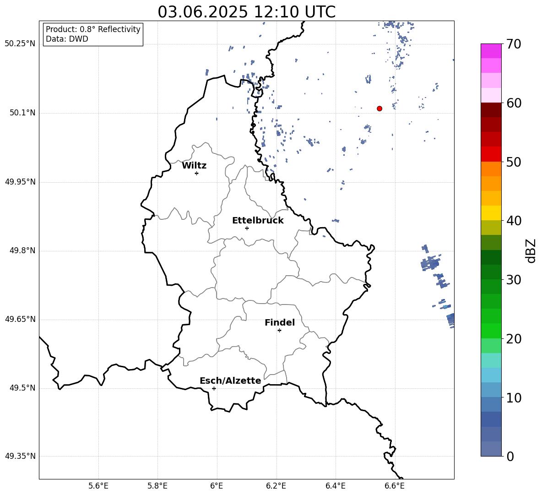Click the 6°E longitude label

217,486
